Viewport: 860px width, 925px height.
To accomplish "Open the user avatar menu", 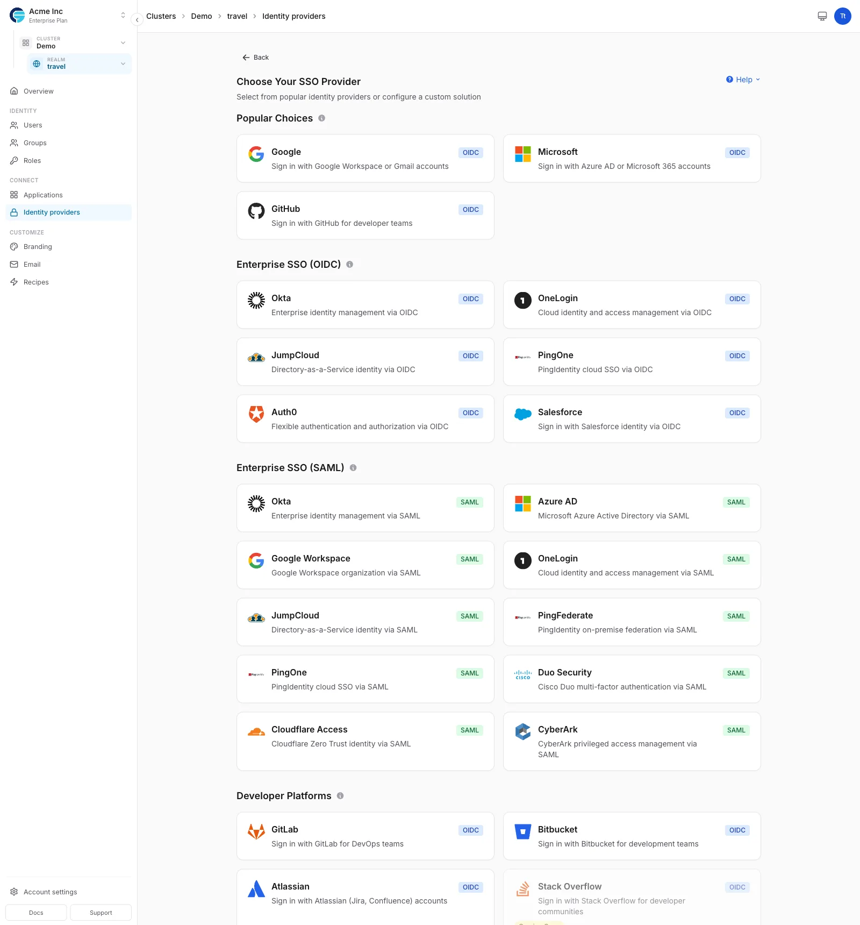I will 843,16.
